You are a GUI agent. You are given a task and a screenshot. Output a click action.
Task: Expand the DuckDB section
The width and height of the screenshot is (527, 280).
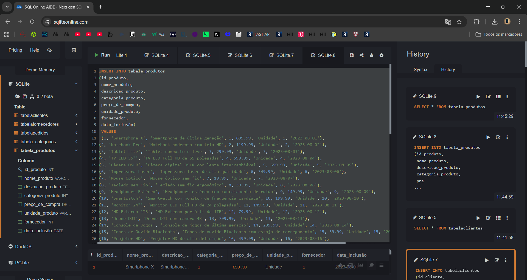point(76,247)
